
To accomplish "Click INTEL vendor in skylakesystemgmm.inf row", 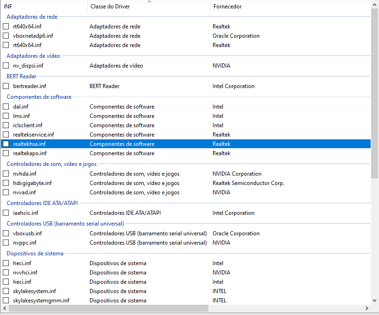I will (219, 301).
